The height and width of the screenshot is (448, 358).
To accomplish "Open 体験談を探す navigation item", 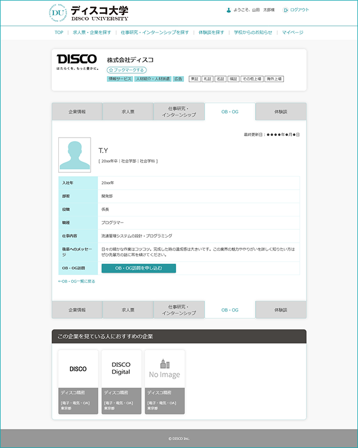I will tap(211, 32).
